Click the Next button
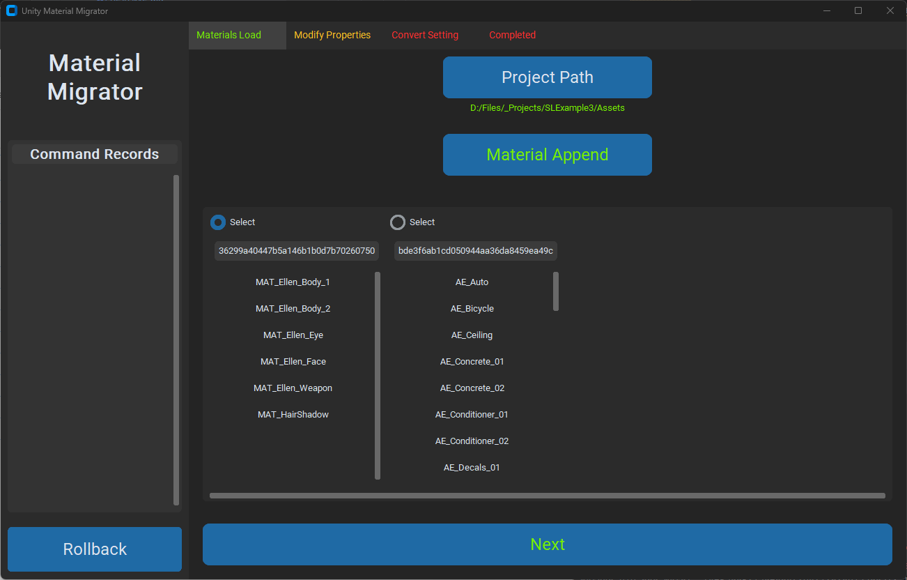This screenshot has width=907, height=580. click(x=548, y=544)
